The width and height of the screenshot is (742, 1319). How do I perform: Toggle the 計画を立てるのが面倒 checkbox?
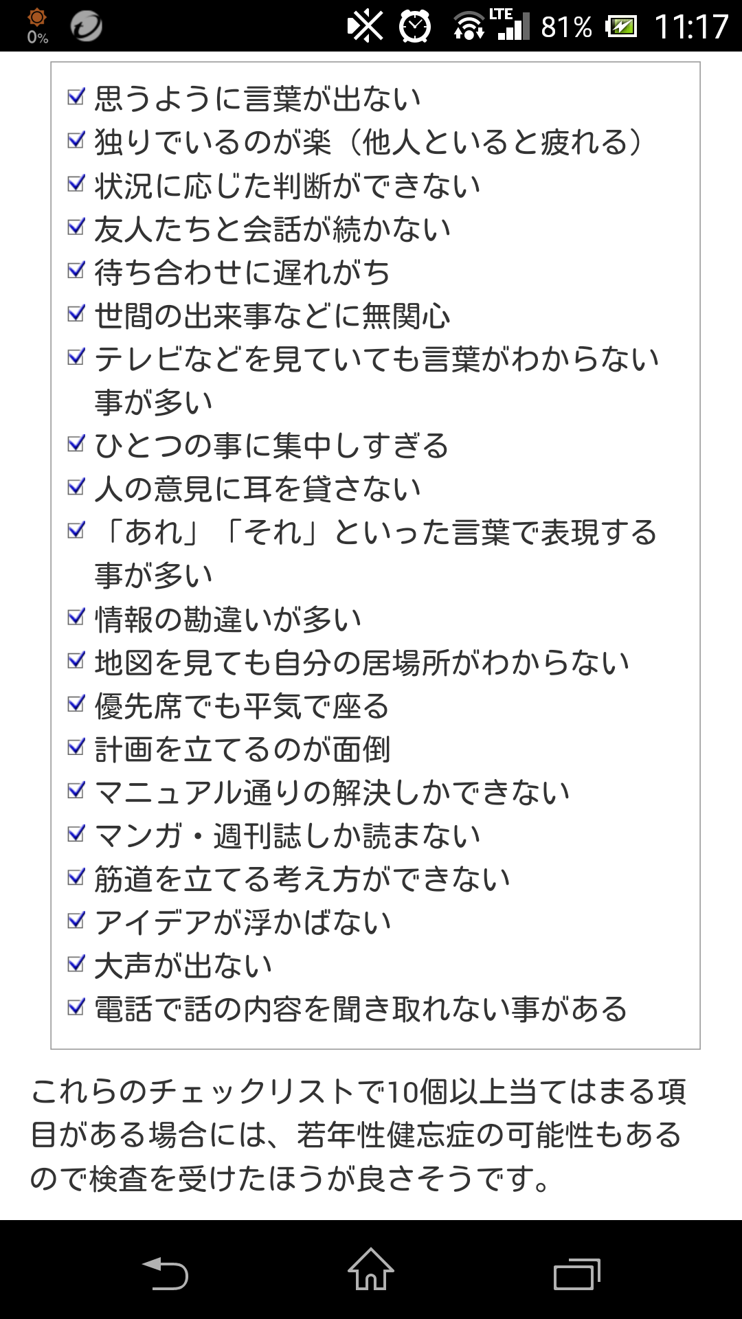[76, 747]
